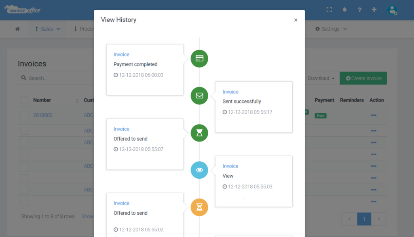Open the user profile avatar
The image size is (414, 237).
tap(392, 10)
